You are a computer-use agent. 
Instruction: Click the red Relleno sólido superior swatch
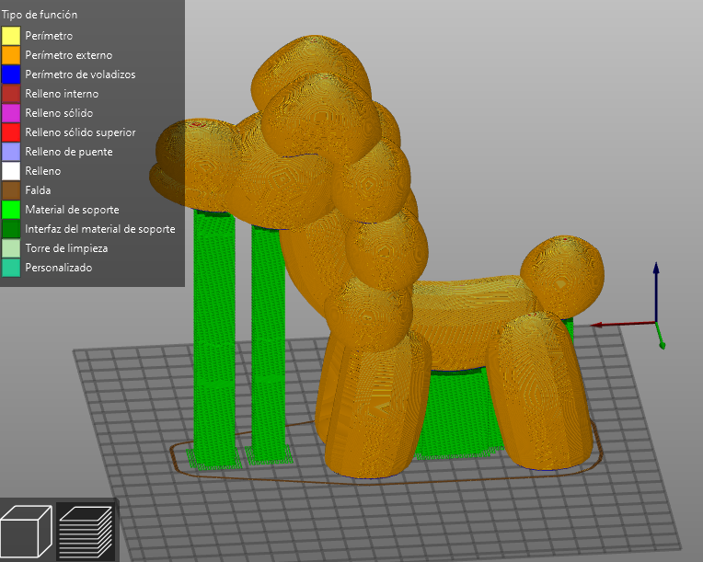point(11,132)
